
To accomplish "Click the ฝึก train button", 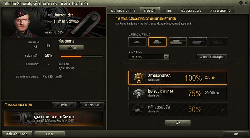I will tap(178, 123).
